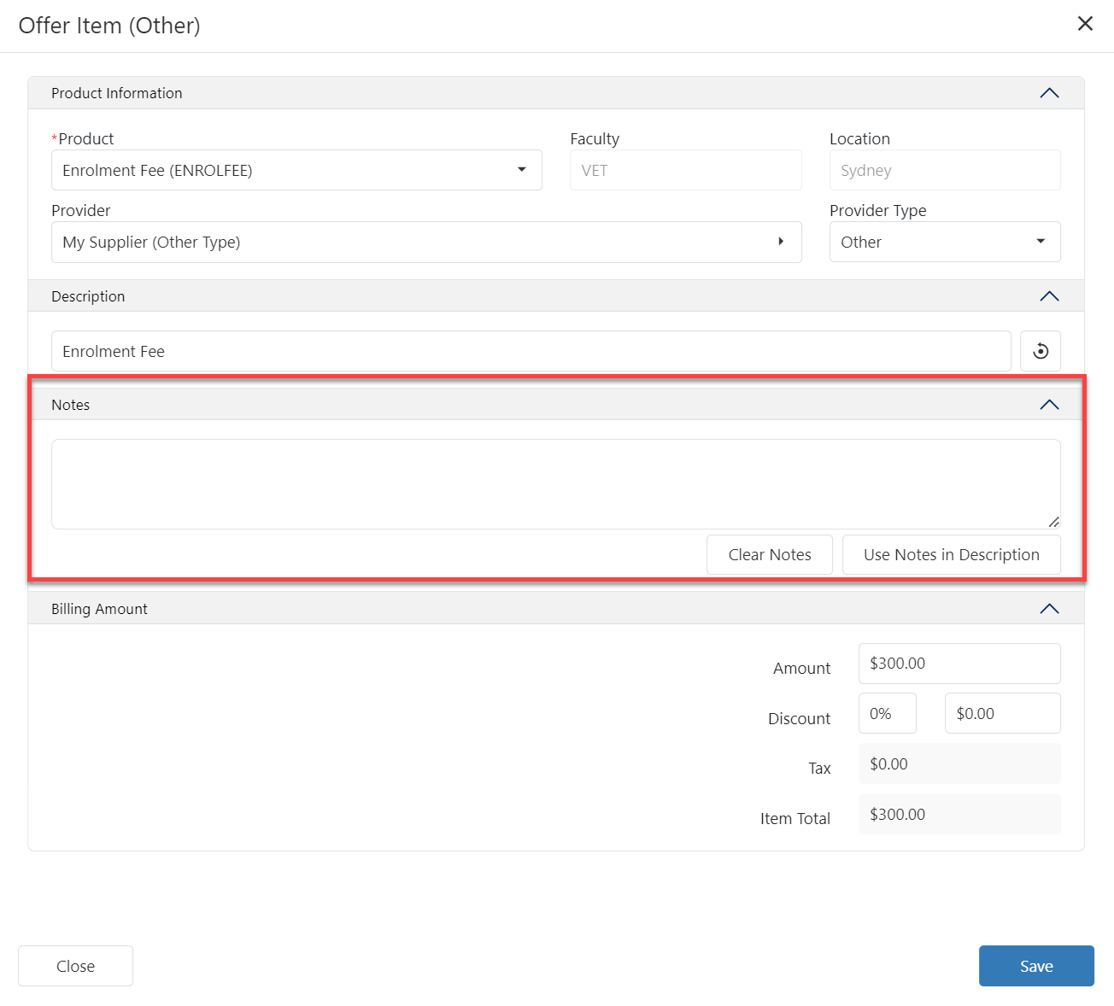Close the Offer Item dialog with X
Viewport: 1114px width, 1006px height.
pos(1085,24)
